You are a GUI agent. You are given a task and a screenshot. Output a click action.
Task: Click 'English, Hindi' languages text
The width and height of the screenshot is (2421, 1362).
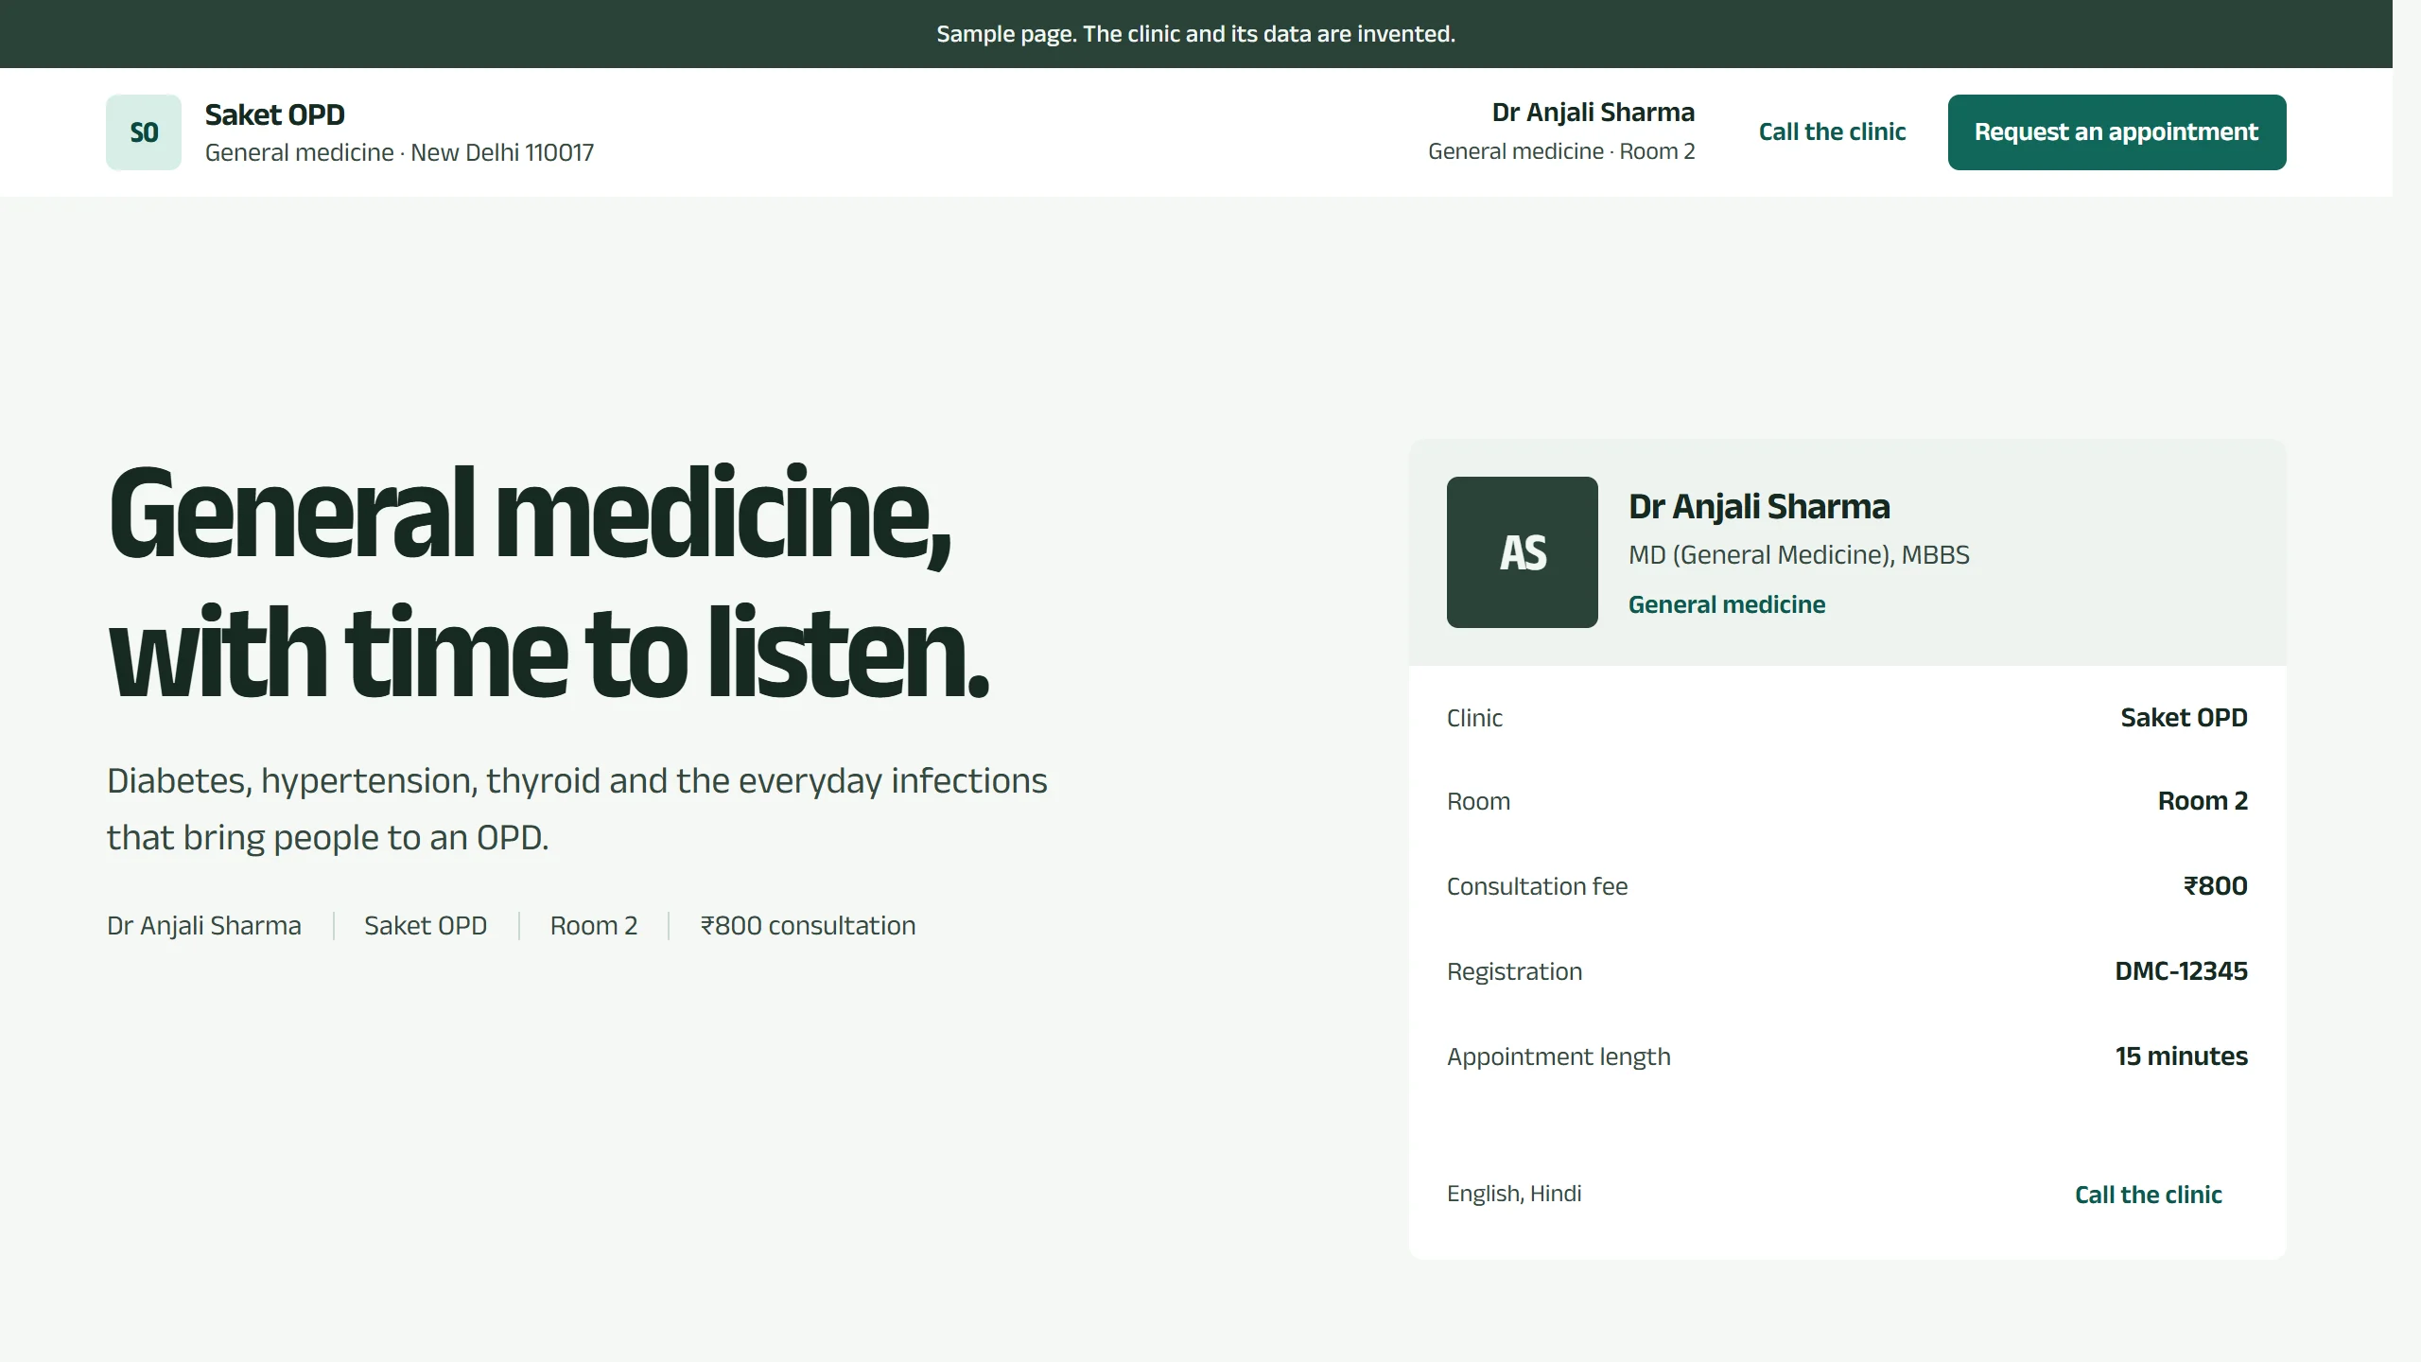[x=1514, y=1194]
